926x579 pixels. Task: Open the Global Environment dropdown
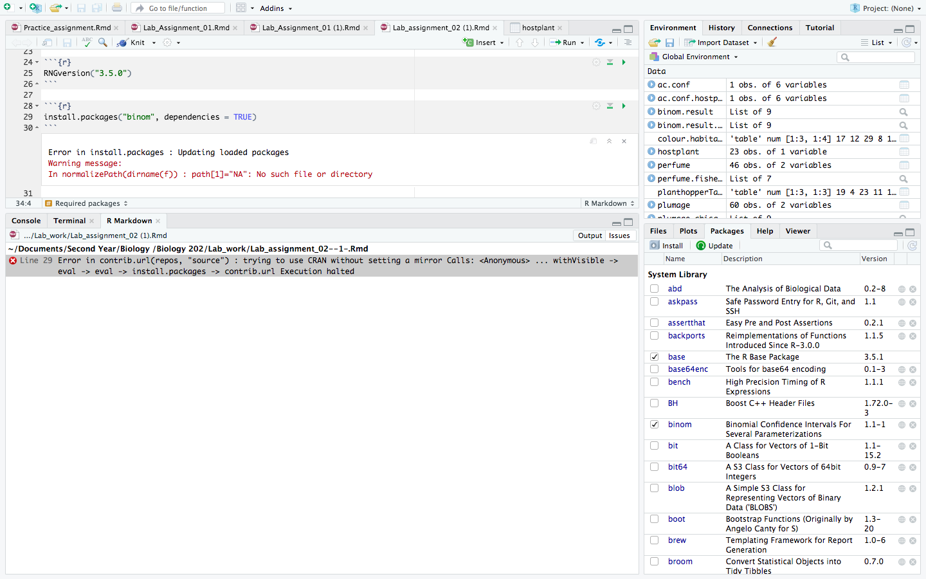694,57
